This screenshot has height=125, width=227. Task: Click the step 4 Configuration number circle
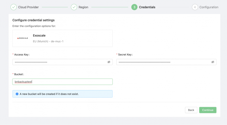[x=195, y=7]
